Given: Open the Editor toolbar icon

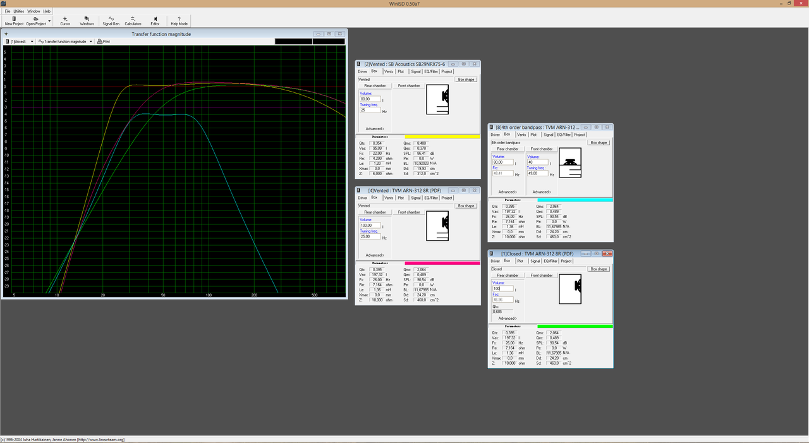Looking at the screenshot, I should coord(155,21).
